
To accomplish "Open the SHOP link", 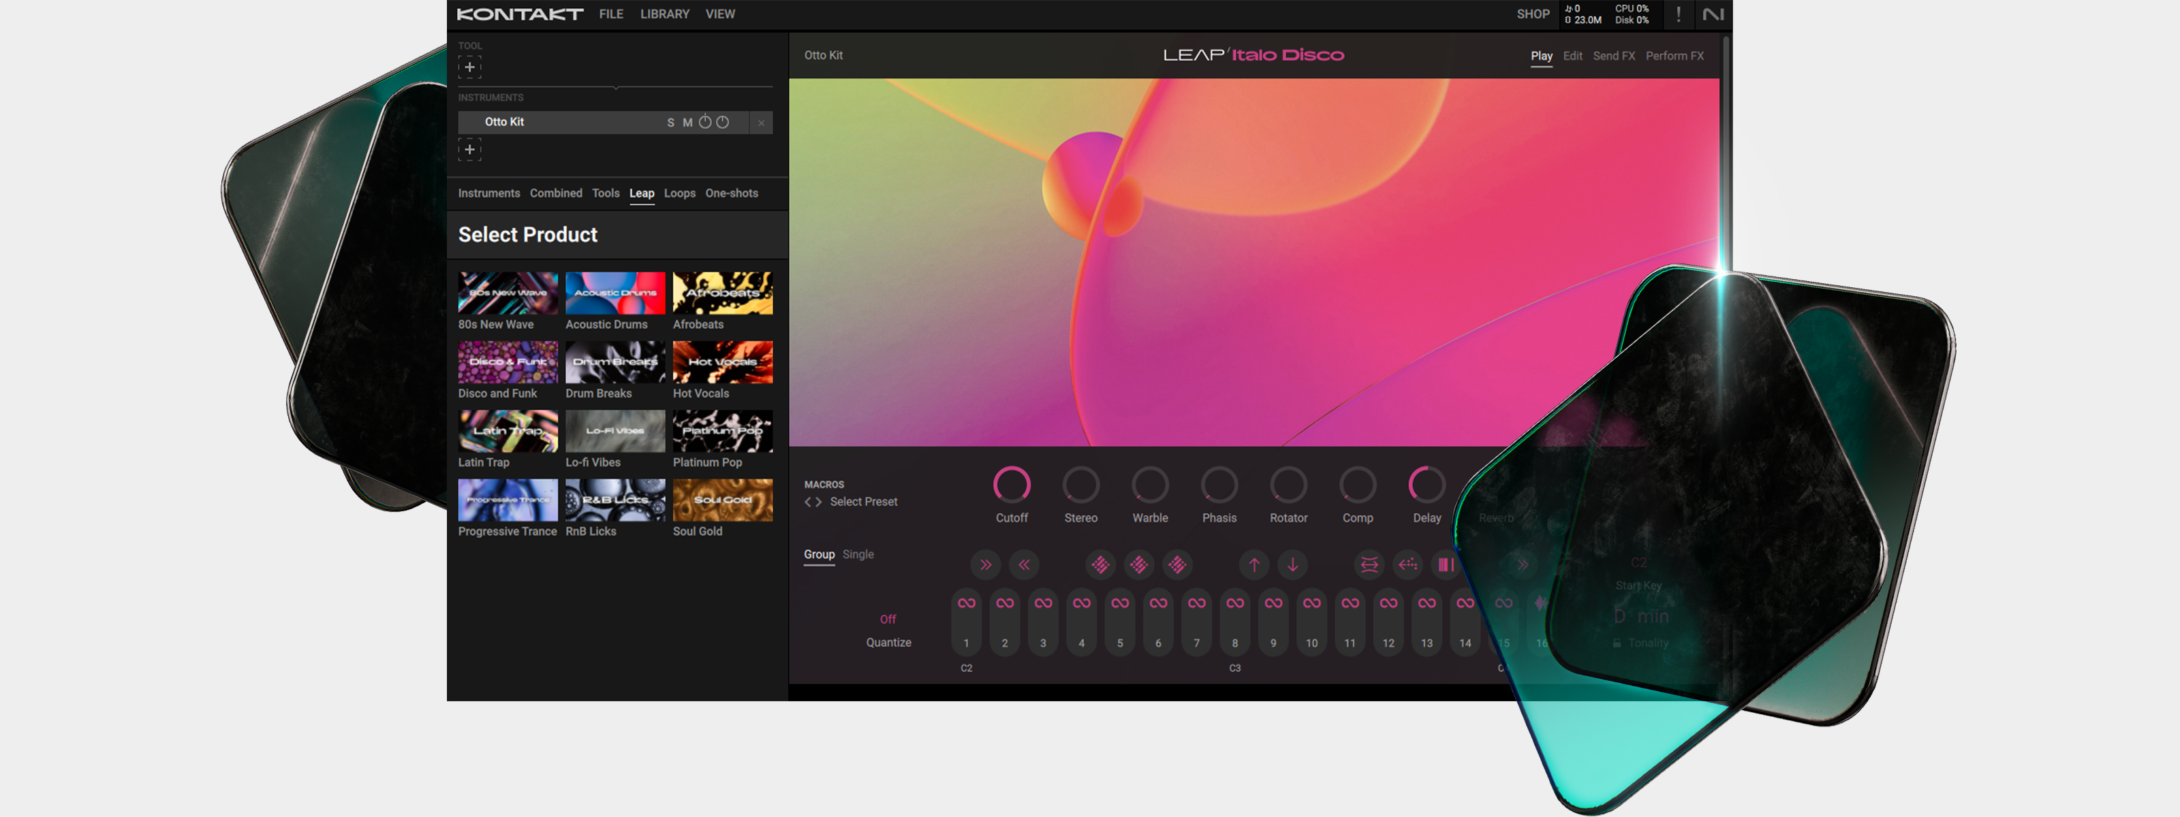I will click(x=1533, y=14).
